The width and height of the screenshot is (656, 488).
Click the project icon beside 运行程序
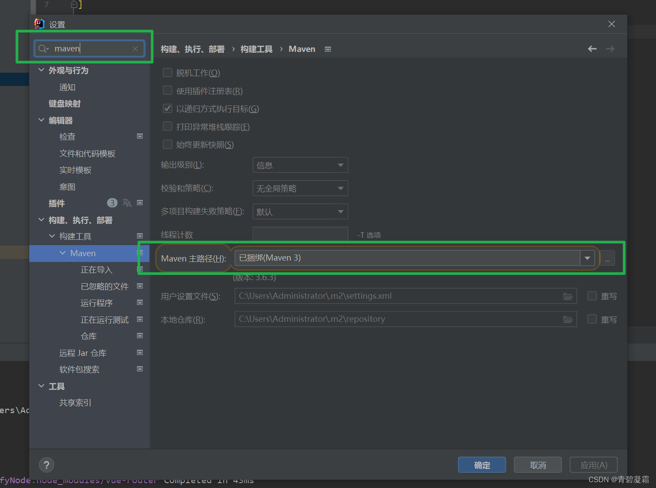[140, 303]
